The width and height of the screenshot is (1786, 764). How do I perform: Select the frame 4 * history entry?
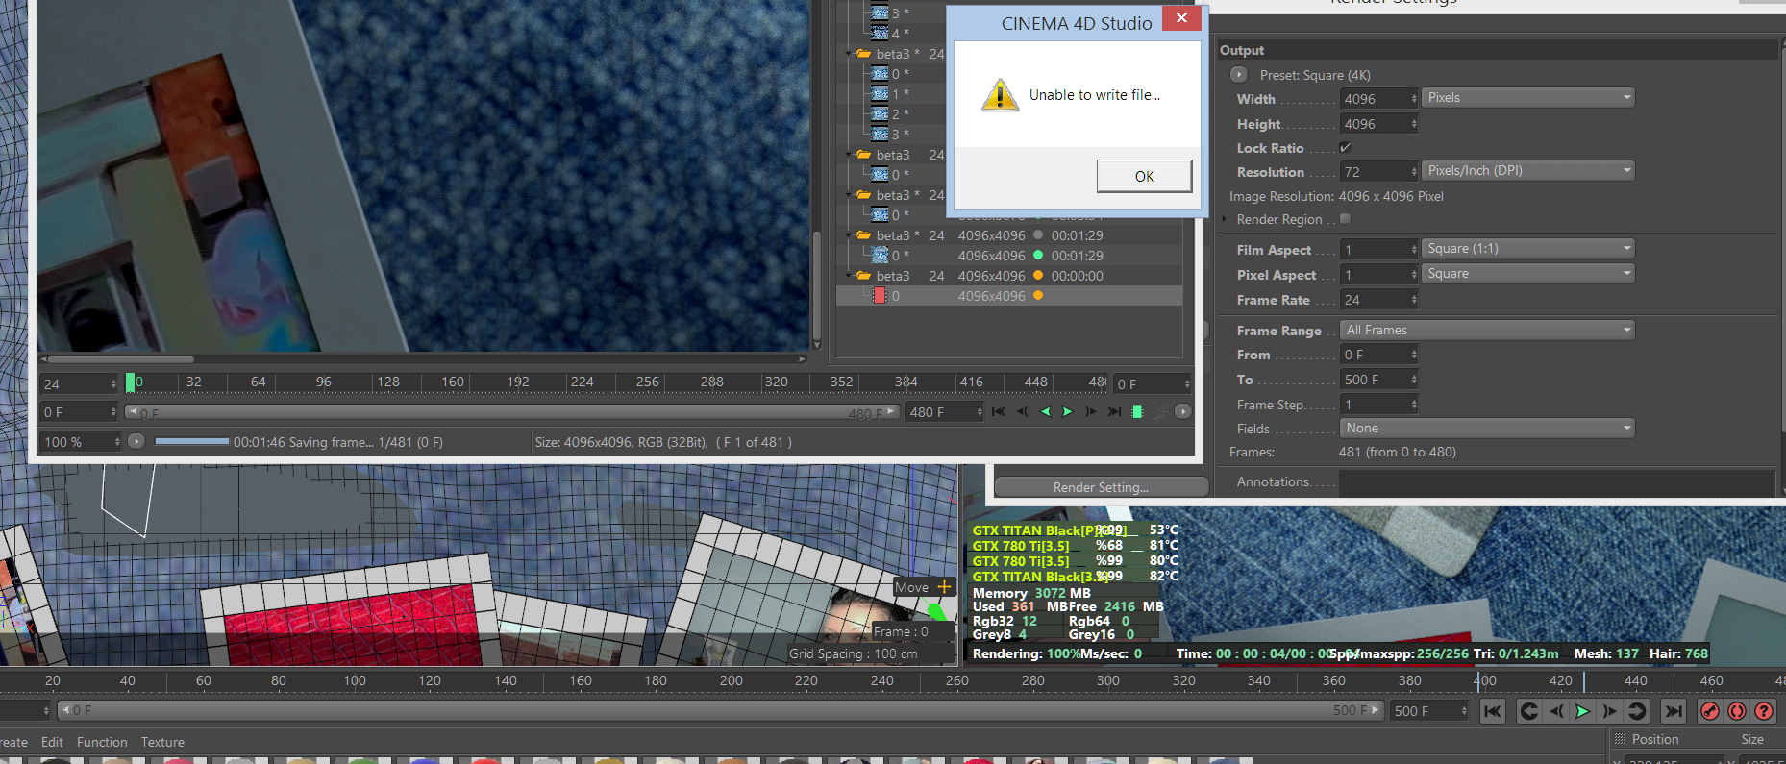(x=889, y=34)
